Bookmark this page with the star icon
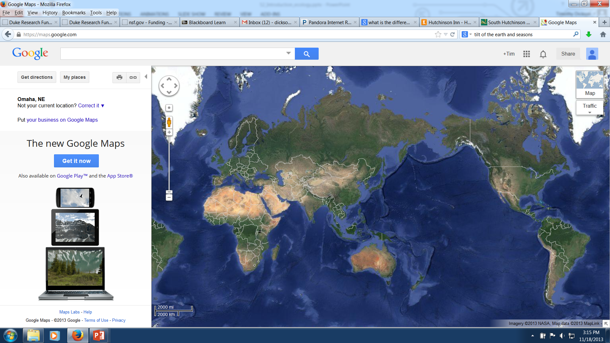This screenshot has height=343, width=610. (438, 34)
